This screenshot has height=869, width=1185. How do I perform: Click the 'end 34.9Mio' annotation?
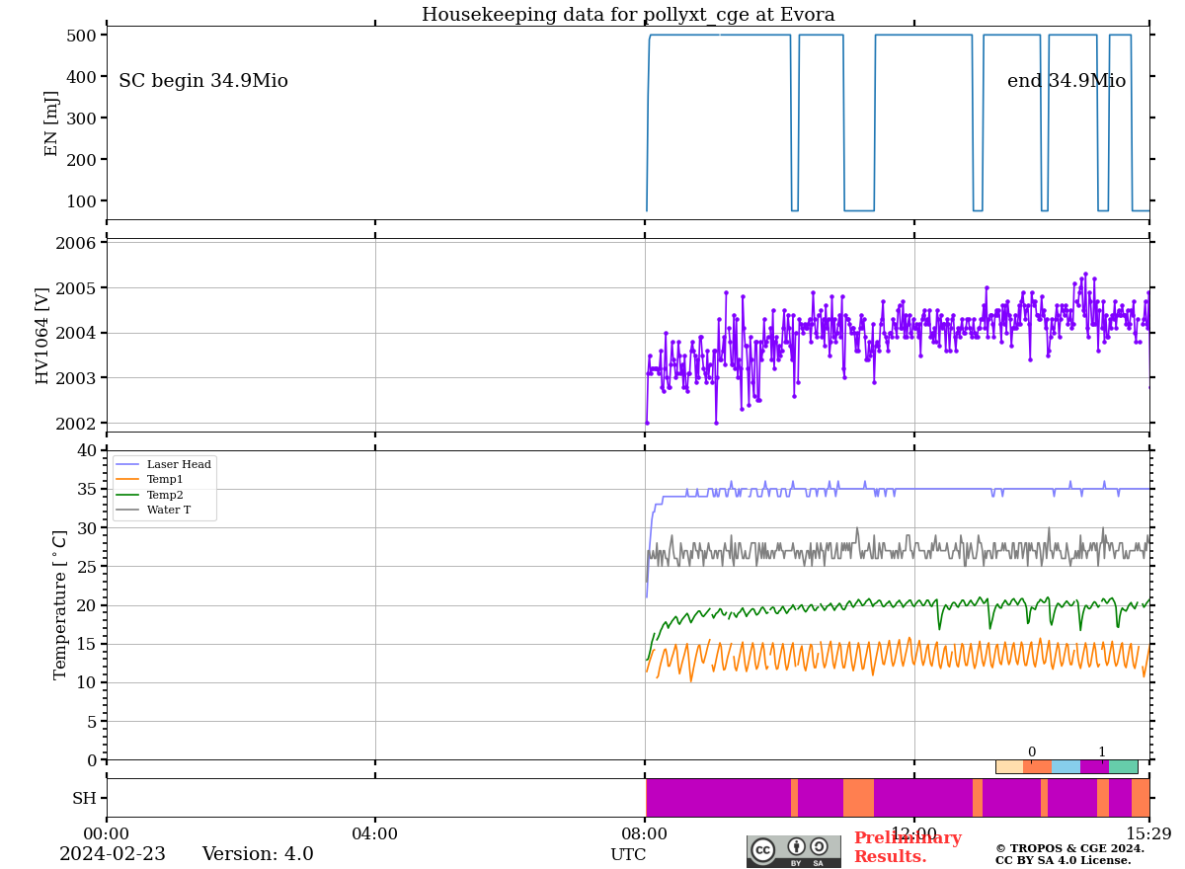(1066, 82)
